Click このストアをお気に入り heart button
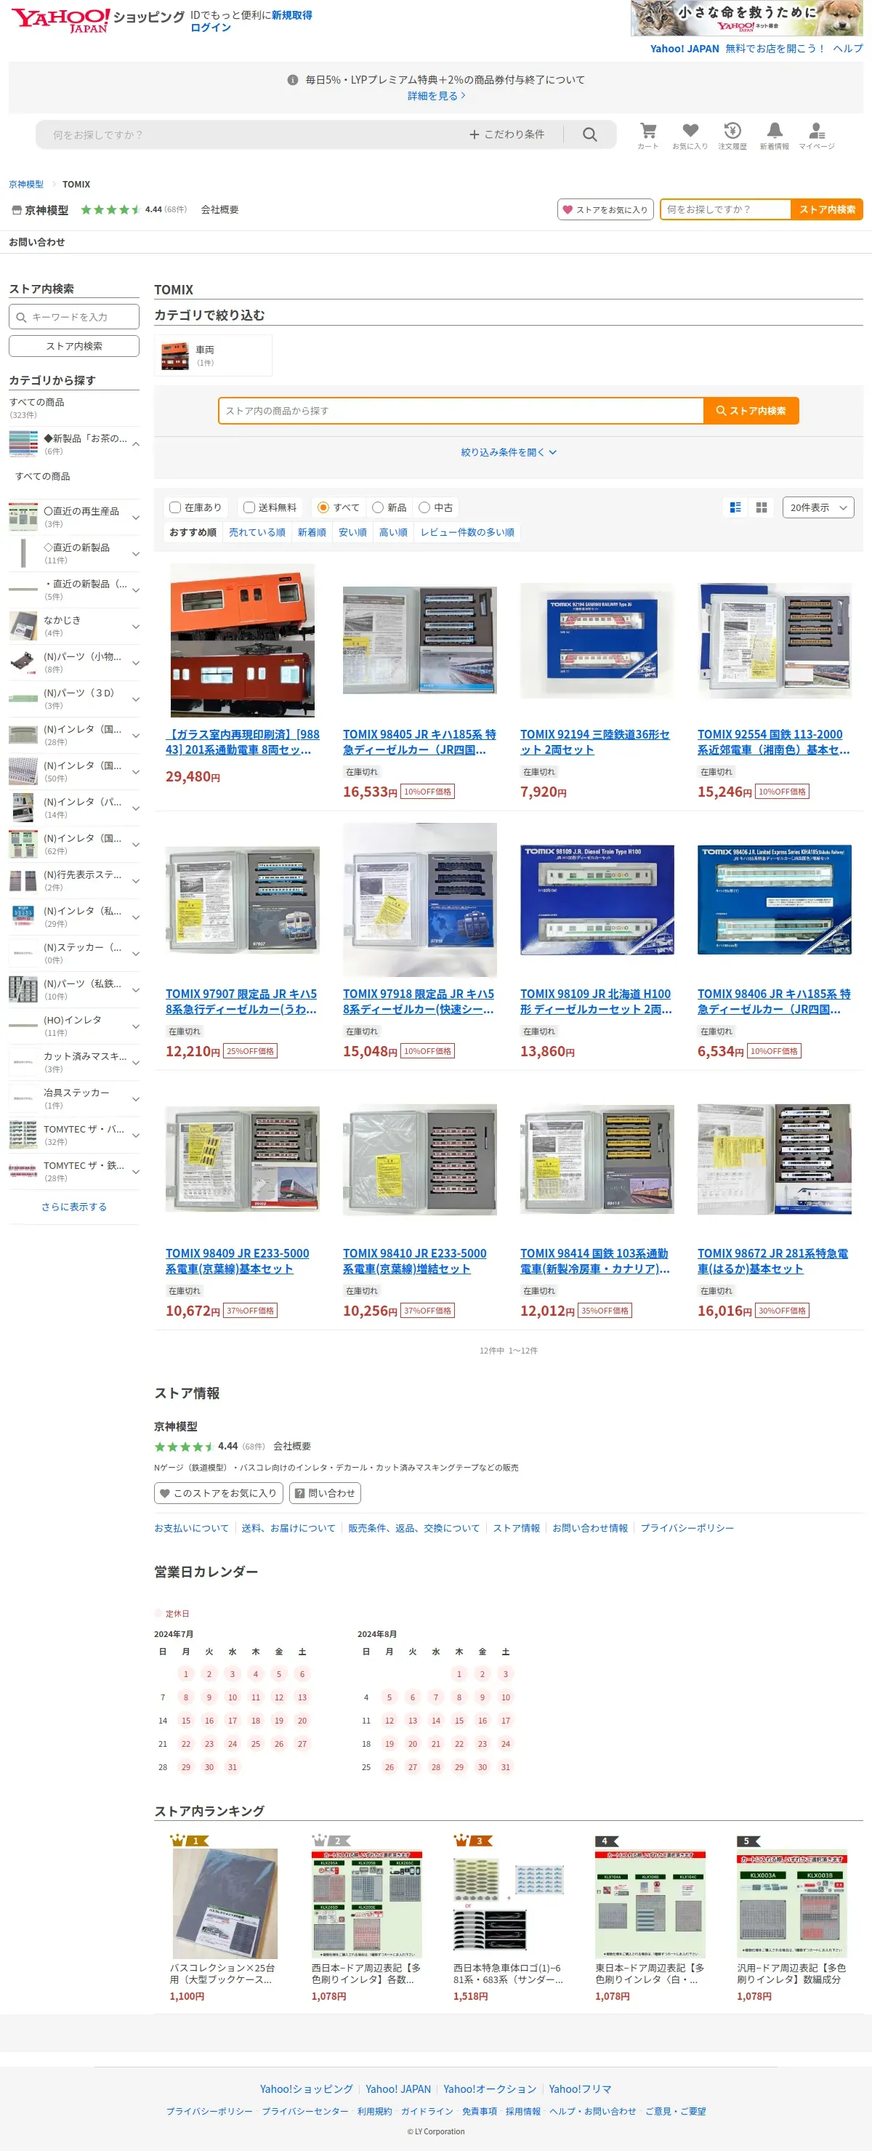The image size is (872, 2151). tap(219, 1493)
